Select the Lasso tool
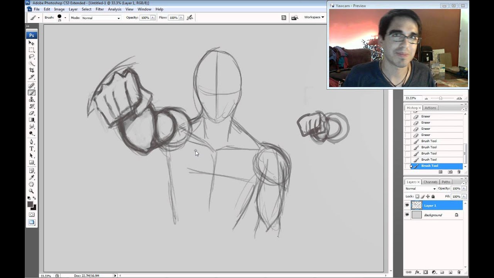Image resolution: width=494 pixels, height=278 pixels. point(32,57)
